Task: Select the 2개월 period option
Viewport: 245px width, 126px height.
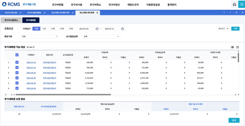Action: point(62,29)
